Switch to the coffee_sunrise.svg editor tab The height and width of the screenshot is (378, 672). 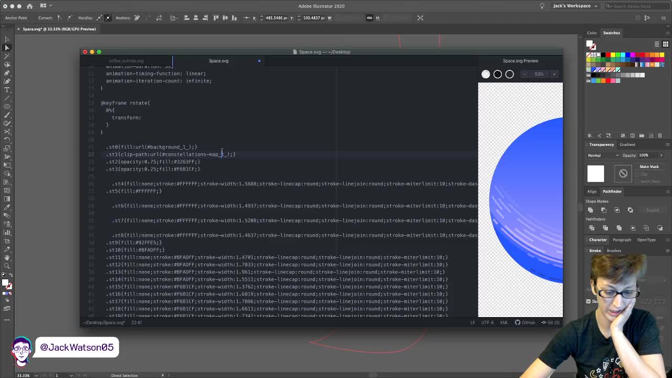pos(126,60)
